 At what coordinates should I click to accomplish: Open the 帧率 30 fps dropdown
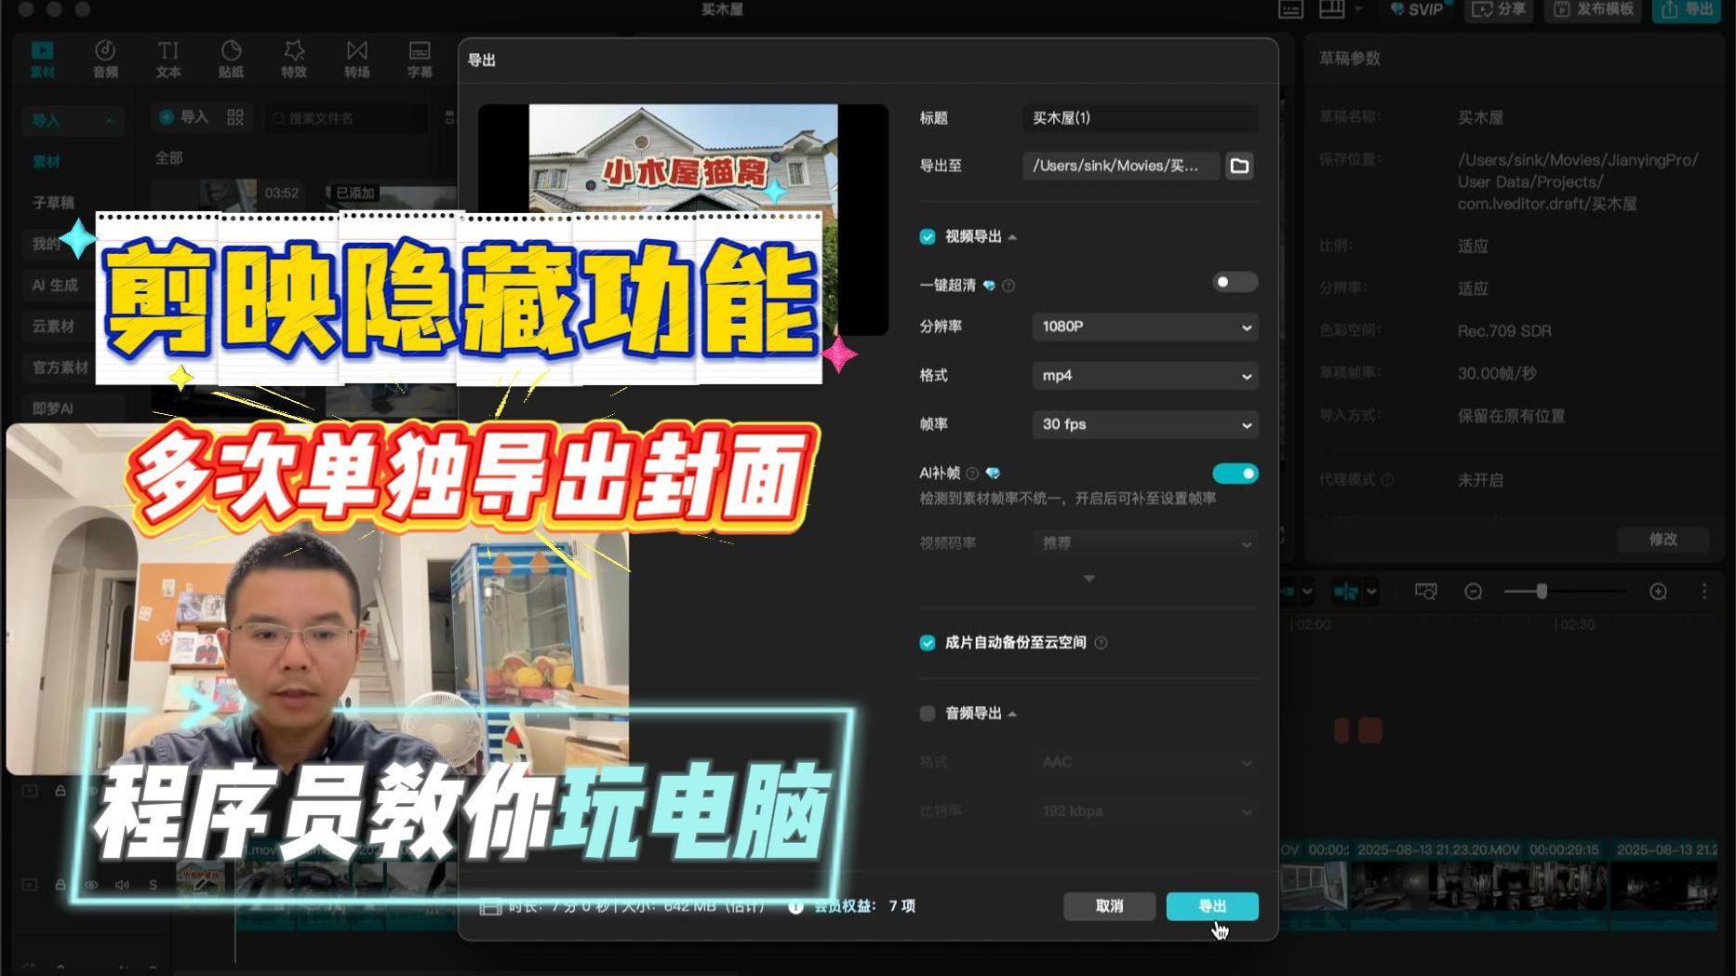(1145, 424)
